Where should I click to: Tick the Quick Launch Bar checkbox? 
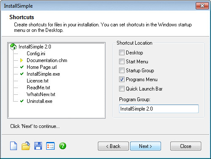(122, 89)
